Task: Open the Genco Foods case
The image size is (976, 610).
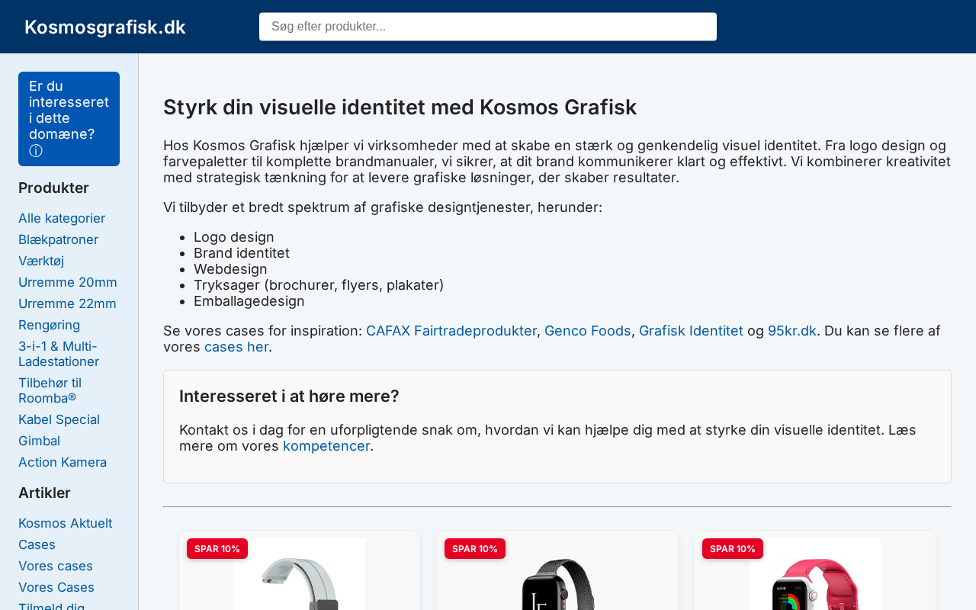Action: (x=587, y=331)
